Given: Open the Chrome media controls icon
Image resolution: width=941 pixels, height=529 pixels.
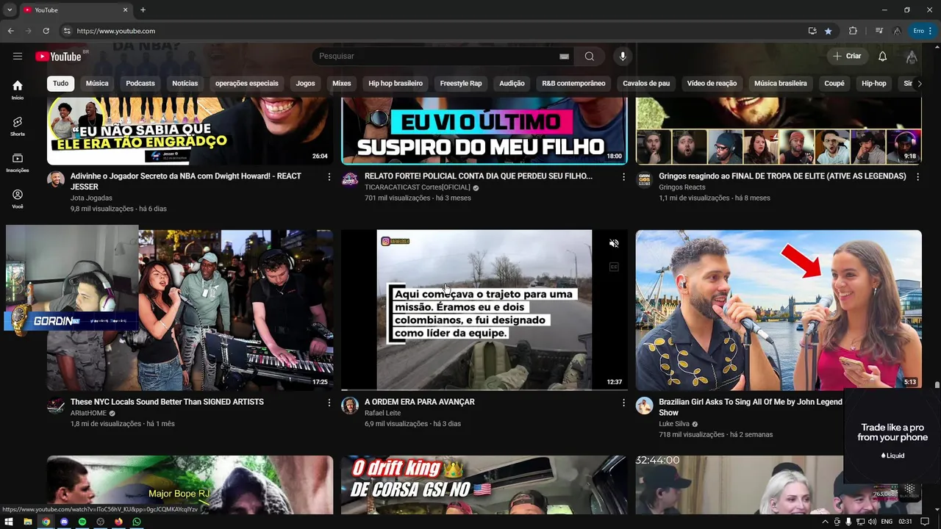Looking at the screenshot, I should [x=879, y=31].
